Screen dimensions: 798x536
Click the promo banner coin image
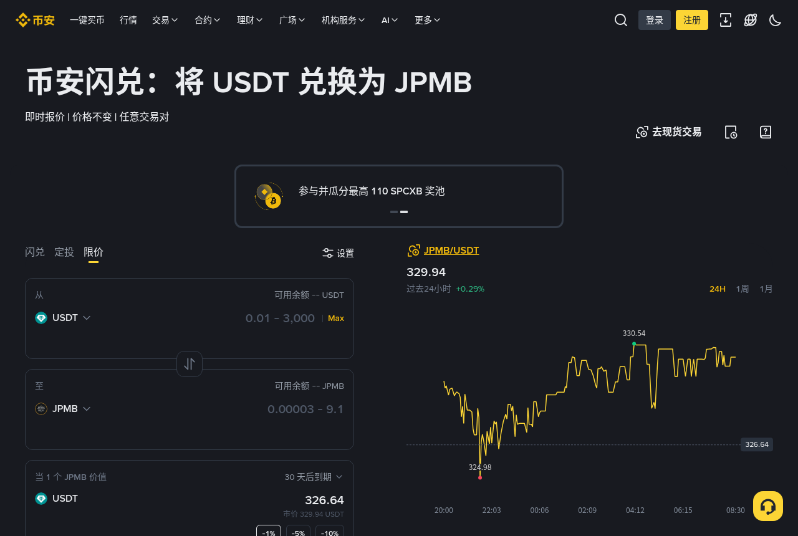[x=269, y=196]
